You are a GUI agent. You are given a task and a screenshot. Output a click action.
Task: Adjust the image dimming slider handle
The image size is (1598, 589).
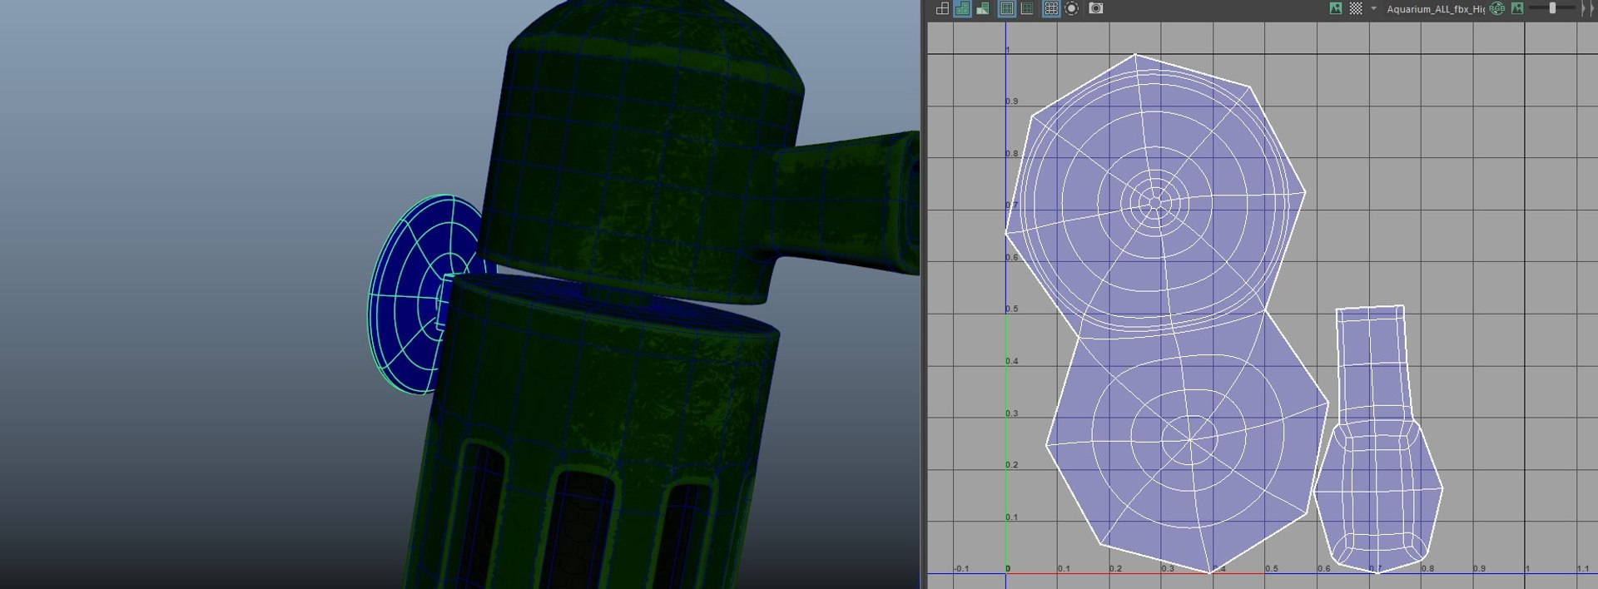pos(1552,8)
